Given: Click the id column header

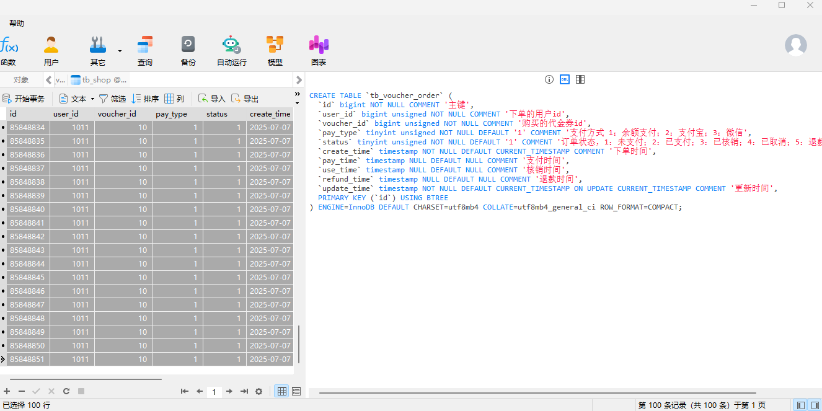Looking at the screenshot, I should point(29,114).
